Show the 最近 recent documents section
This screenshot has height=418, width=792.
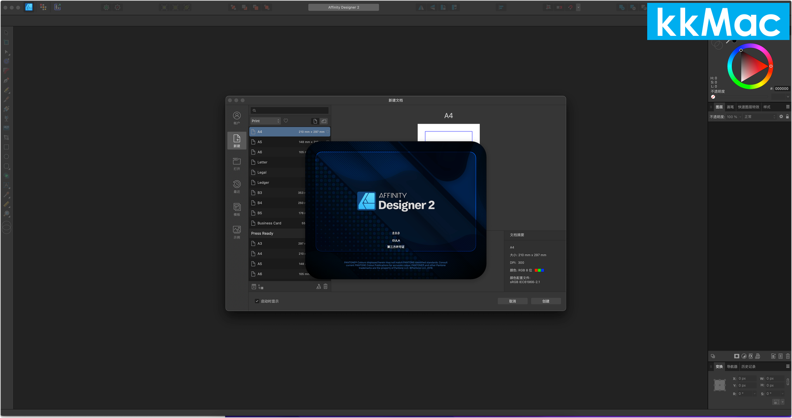tap(237, 186)
